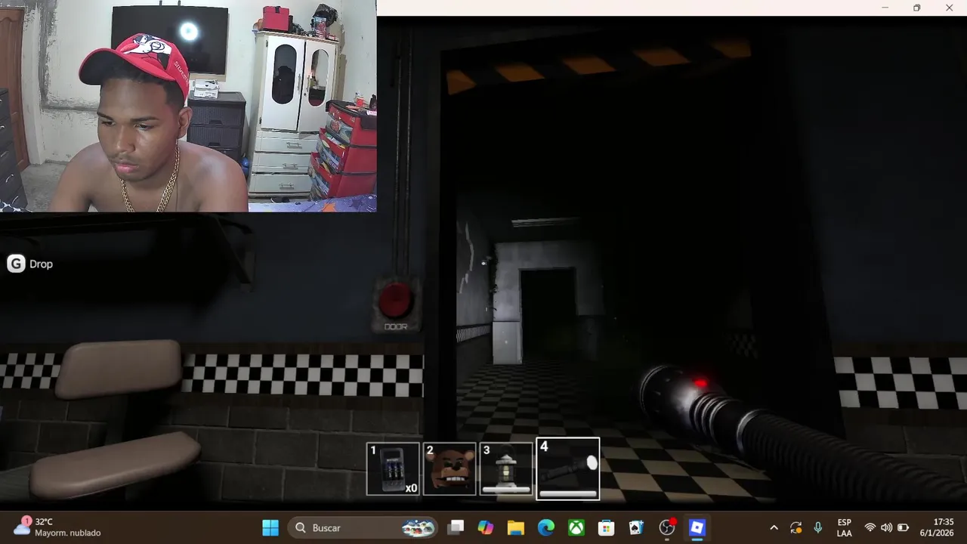
Task: Close the game window
Action: click(x=950, y=8)
